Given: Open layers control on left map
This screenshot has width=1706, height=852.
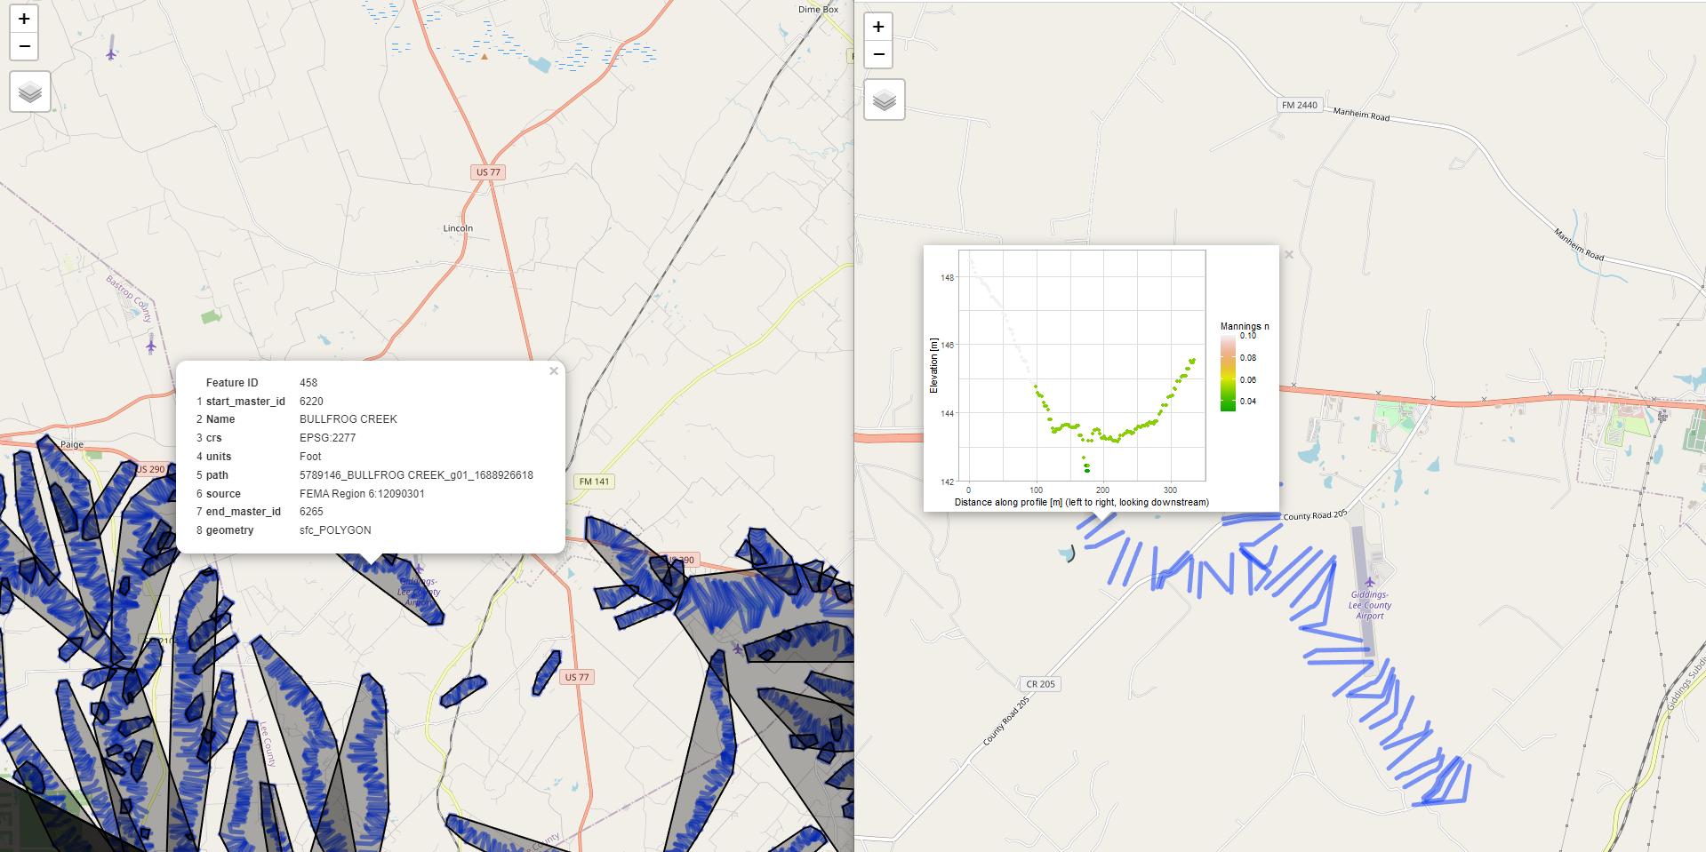Looking at the screenshot, I should point(30,92).
